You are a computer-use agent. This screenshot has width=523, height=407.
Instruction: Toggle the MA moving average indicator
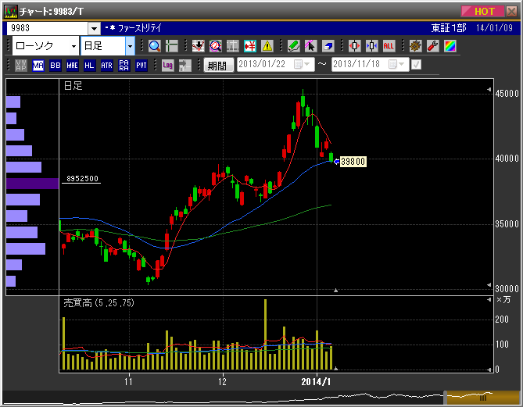pos(38,66)
